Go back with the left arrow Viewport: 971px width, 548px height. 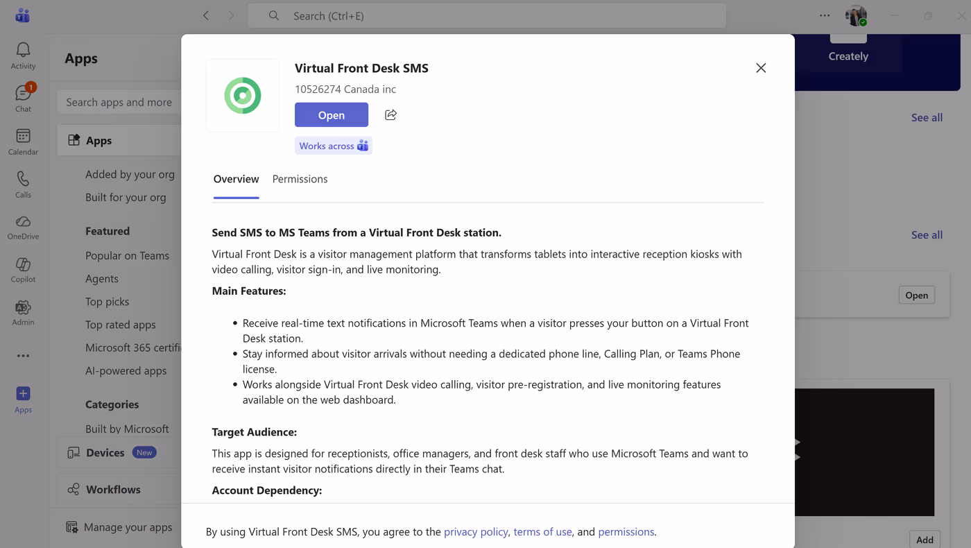tap(206, 15)
